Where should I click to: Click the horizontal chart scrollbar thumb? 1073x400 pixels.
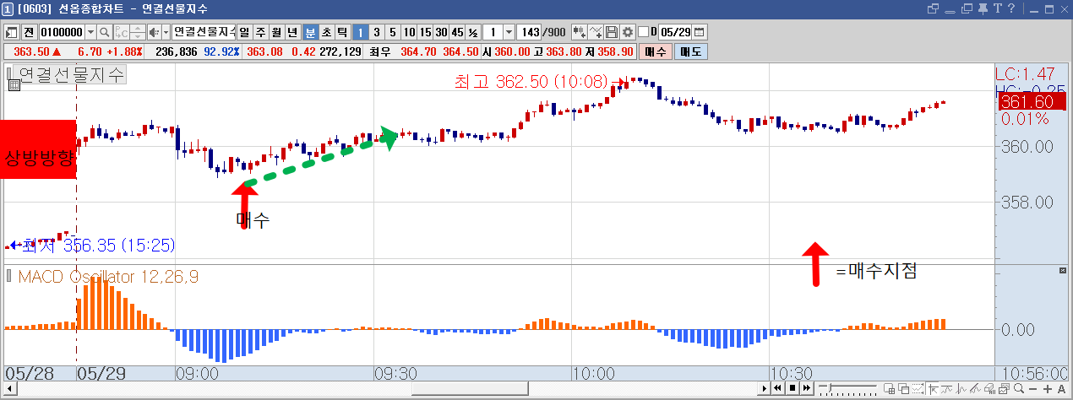[470, 389]
